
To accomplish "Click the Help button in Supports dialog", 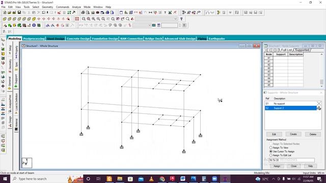I will tap(310, 166).
